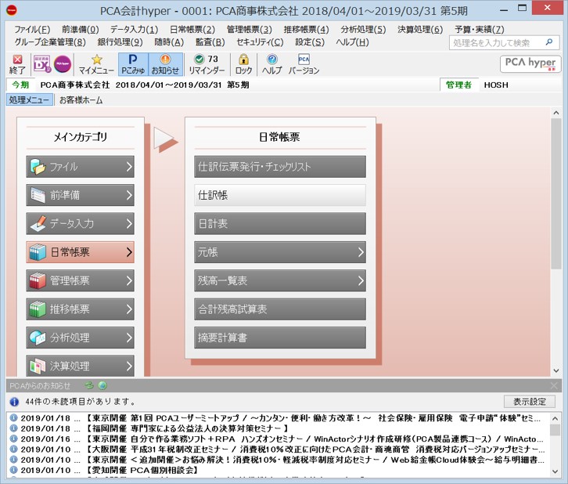Switch to the お客様ホーム tab
Viewport: 568px width, 484px height.
coord(81,100)
